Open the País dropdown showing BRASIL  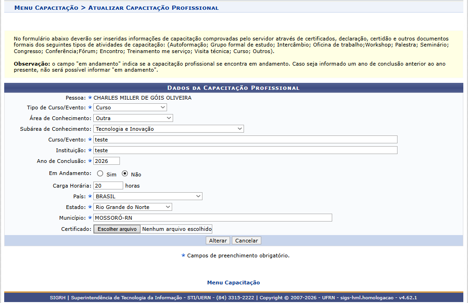coord(148,196)
